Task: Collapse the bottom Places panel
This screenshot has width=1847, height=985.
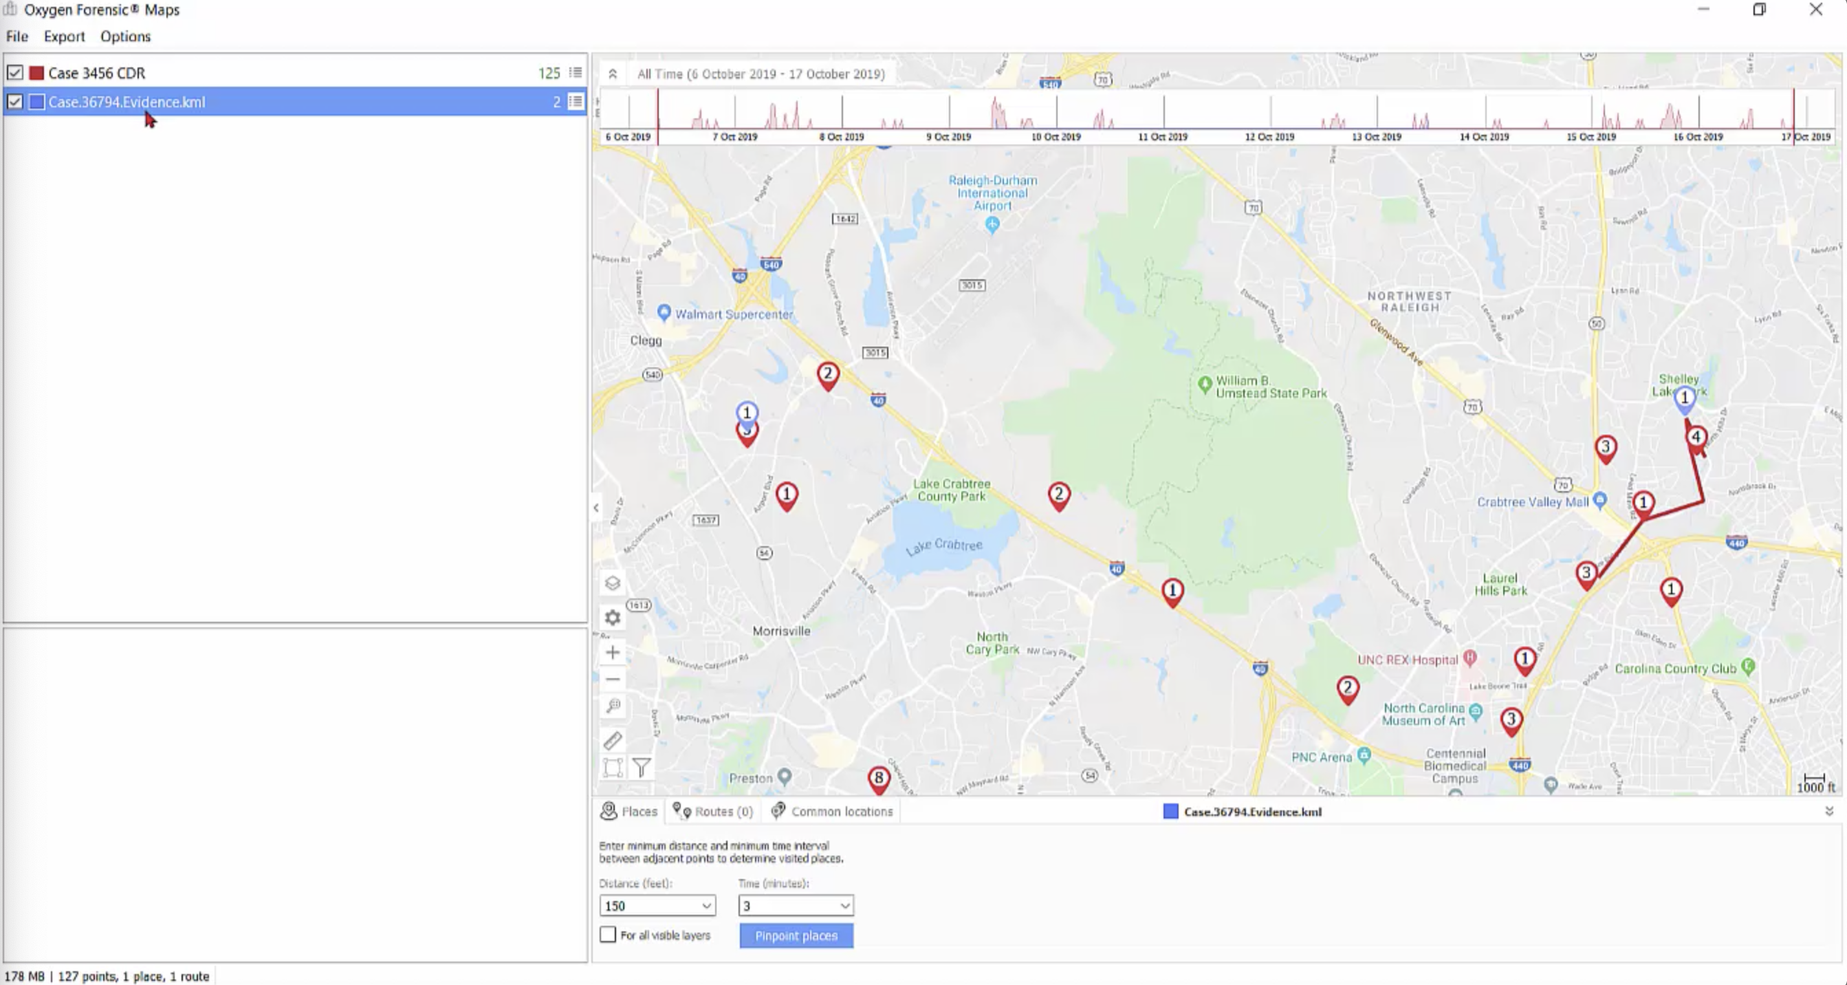Action: pos(1829,812)
